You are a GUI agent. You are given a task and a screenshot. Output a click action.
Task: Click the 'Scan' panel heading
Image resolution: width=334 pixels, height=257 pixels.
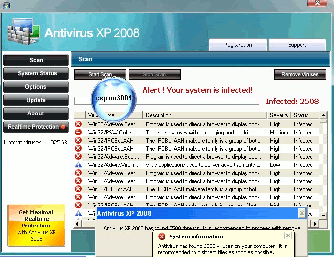pos(86,59)
